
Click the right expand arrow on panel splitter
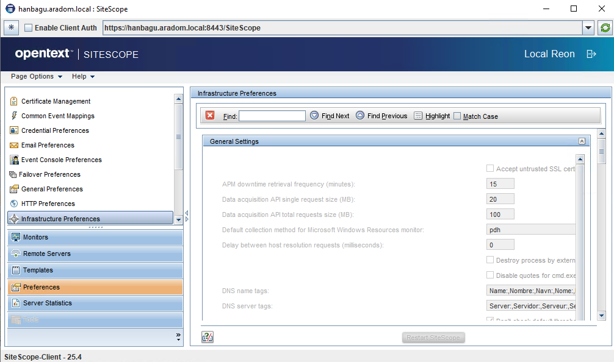pyautogui.click(x=187, y=219)
